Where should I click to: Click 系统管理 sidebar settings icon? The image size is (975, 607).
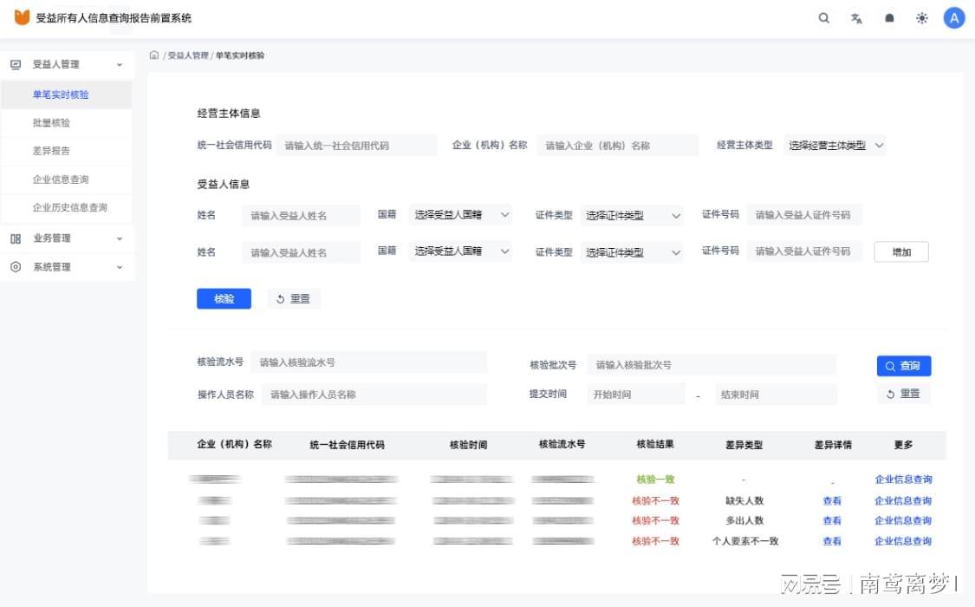click(16, 267)
